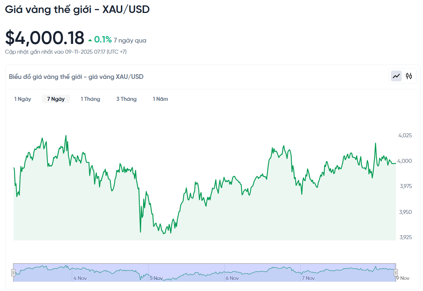Click the right handle of the range slider
Image resolution: width=423 pixels, height=291 pixels.
tap(396, 273)
